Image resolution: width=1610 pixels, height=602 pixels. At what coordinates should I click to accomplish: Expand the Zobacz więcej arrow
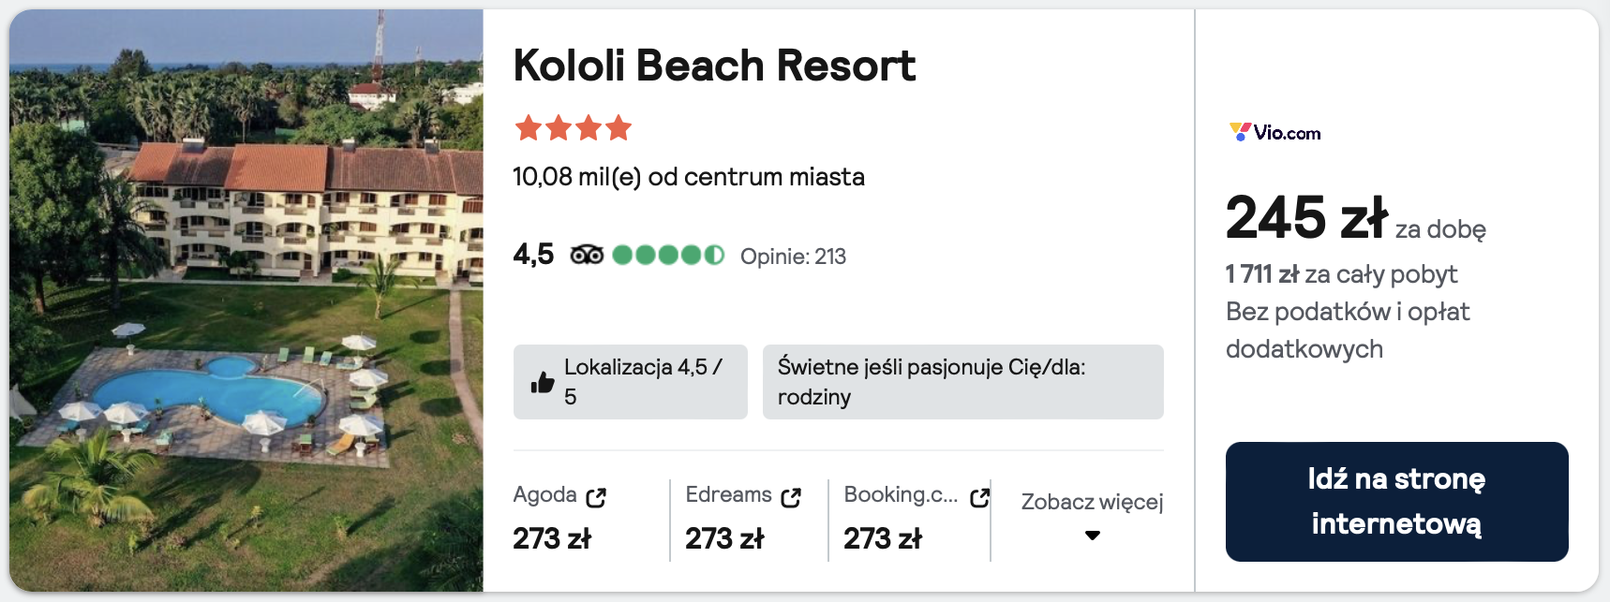click(1092, 536)
